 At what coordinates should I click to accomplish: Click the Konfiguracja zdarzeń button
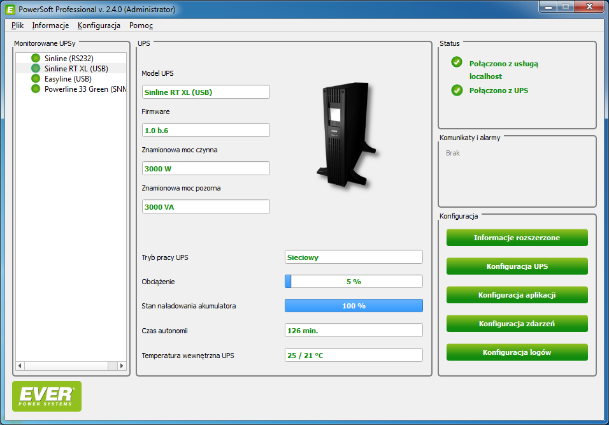[x=517, y=324]
